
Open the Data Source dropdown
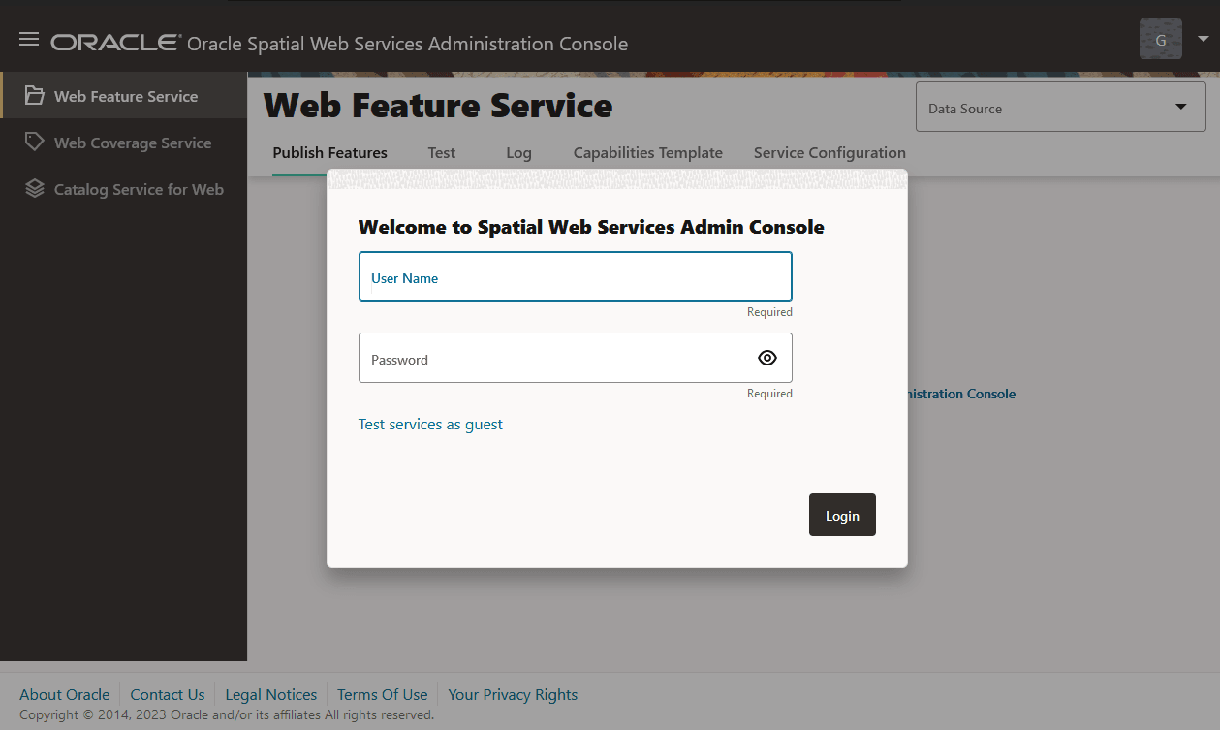[x=1060, y=108]
